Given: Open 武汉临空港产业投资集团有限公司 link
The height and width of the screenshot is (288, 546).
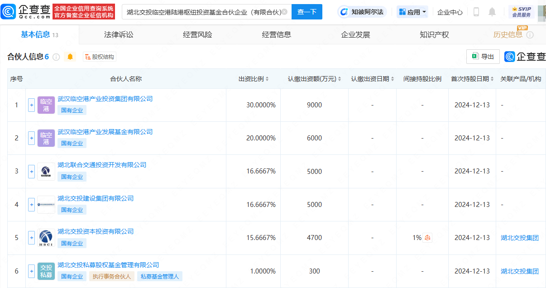Looking at the screenshot, I should (x=105, y=99).
